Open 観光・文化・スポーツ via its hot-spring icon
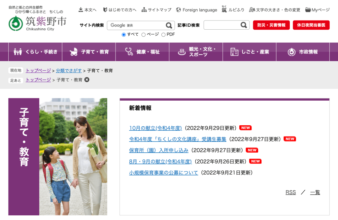Image resolution: width=338 pixels, height=220 pixels. point(182,51)
